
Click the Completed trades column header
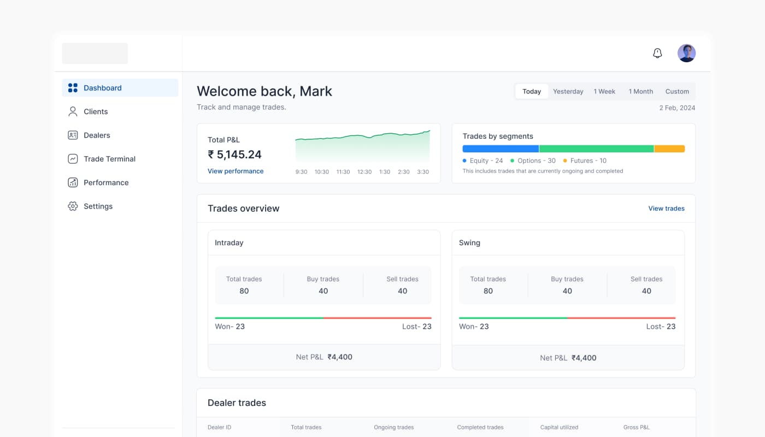pos(480,427)
